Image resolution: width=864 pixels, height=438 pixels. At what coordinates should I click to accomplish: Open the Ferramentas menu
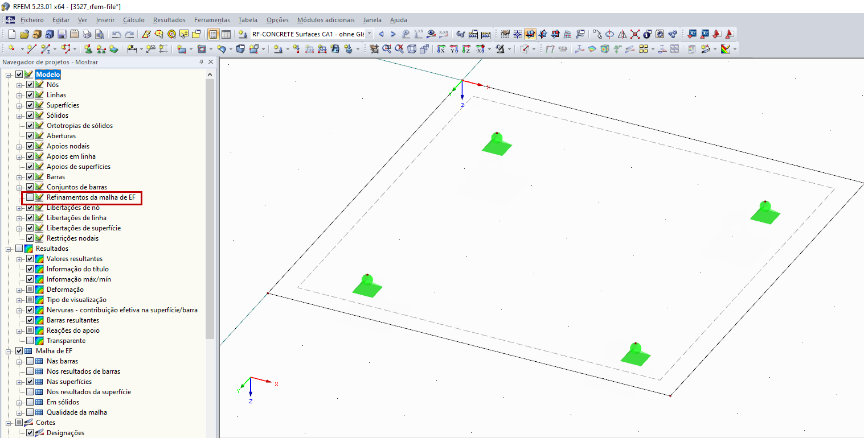pos(212,20)
